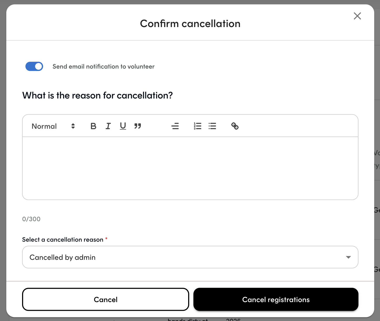This screenshot has width=380, height=321.
Task: Close the Confirm cancellation dialog with the X
Action: point(357,16)
